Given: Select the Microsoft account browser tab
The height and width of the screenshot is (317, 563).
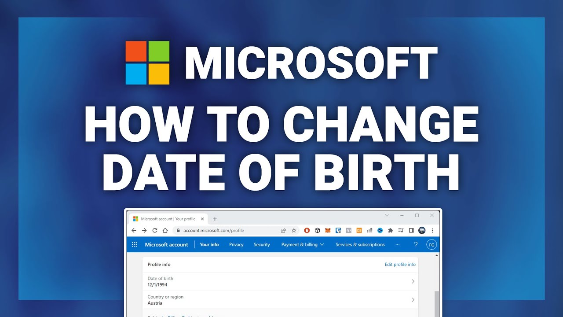Looking at the screenshot, I should [168, 219].
